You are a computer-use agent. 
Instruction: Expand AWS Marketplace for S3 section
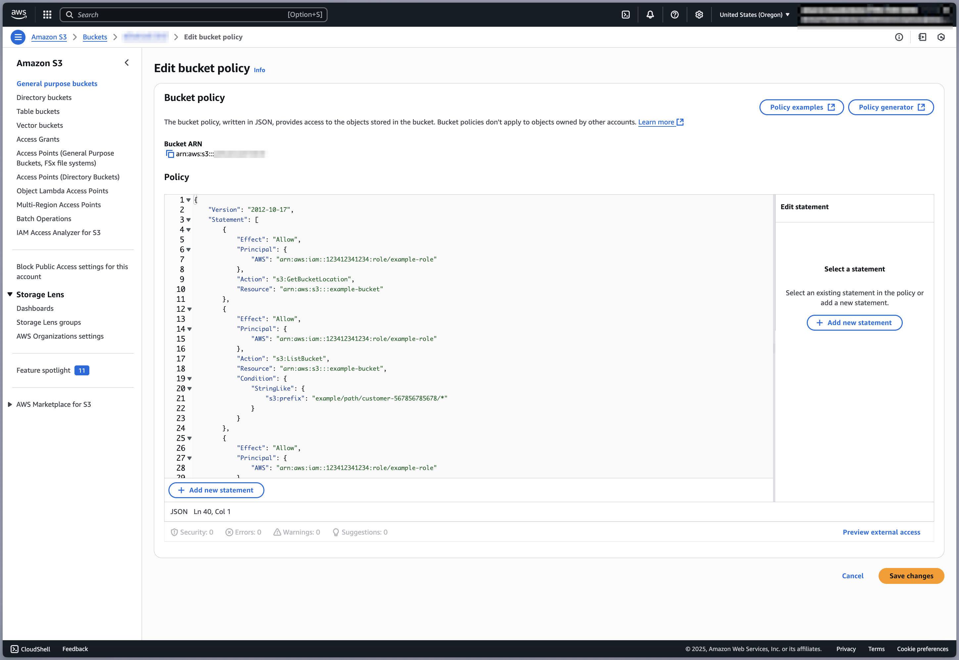click(x=10, y=404)
